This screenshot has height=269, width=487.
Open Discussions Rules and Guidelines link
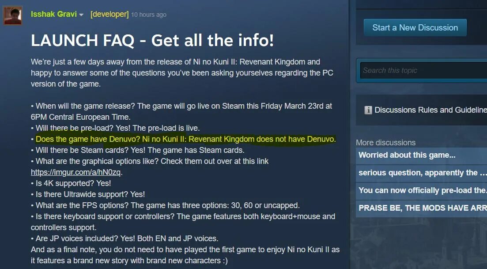point(430,110)
